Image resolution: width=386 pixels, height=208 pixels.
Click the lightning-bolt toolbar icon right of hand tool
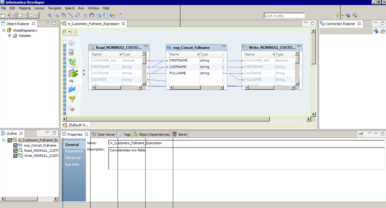(112, 15)
